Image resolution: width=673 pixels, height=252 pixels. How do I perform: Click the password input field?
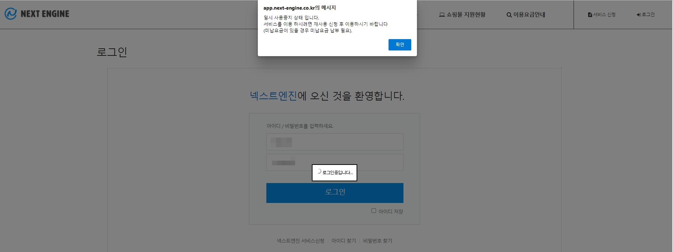tap(335, 162)
